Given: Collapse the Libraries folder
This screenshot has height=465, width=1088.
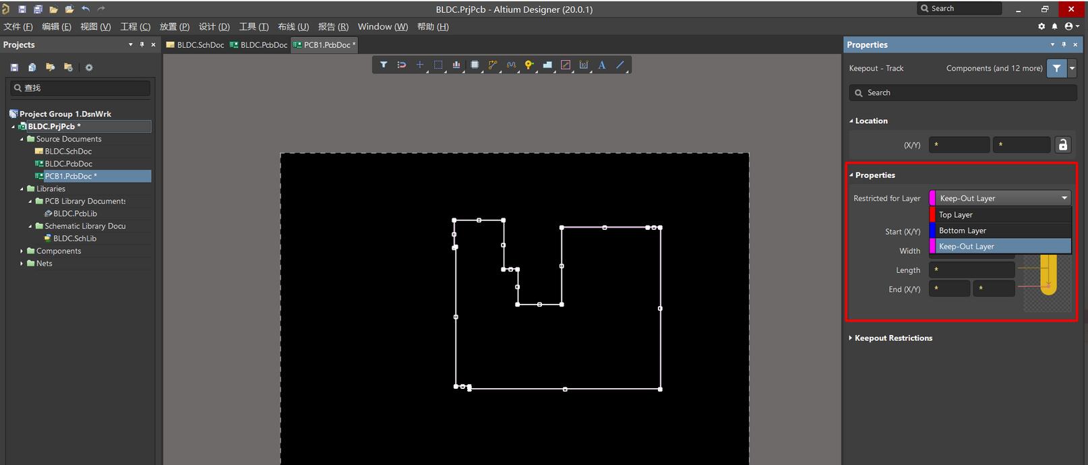Looking at the screenshot, I should click(x=22, y=189).
